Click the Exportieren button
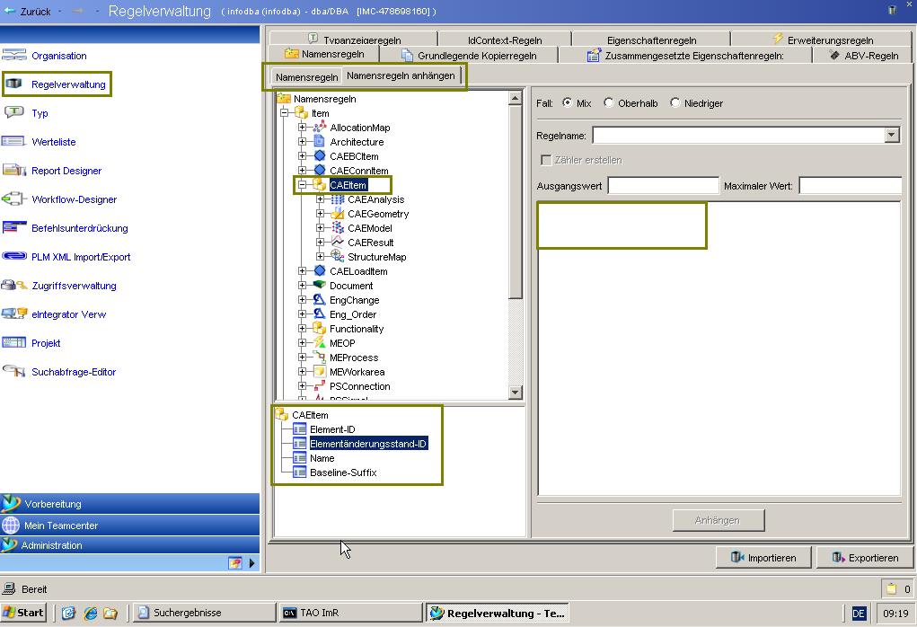 pos(865,558)
